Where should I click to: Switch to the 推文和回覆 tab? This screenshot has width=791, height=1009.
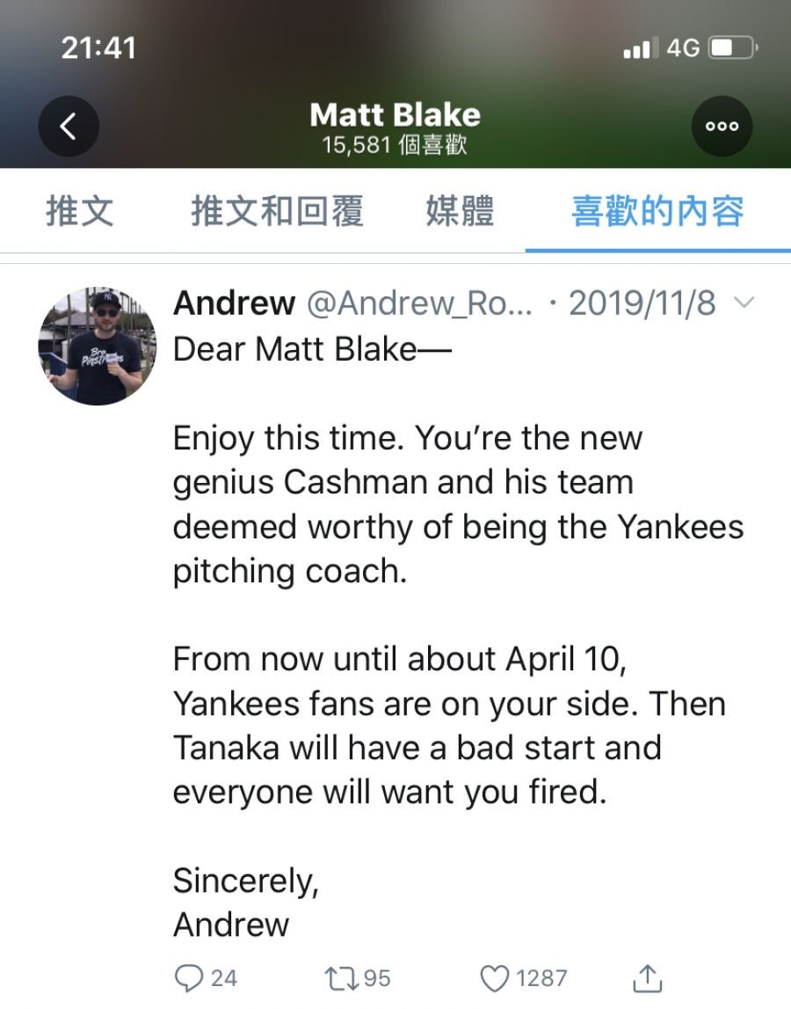277,212
